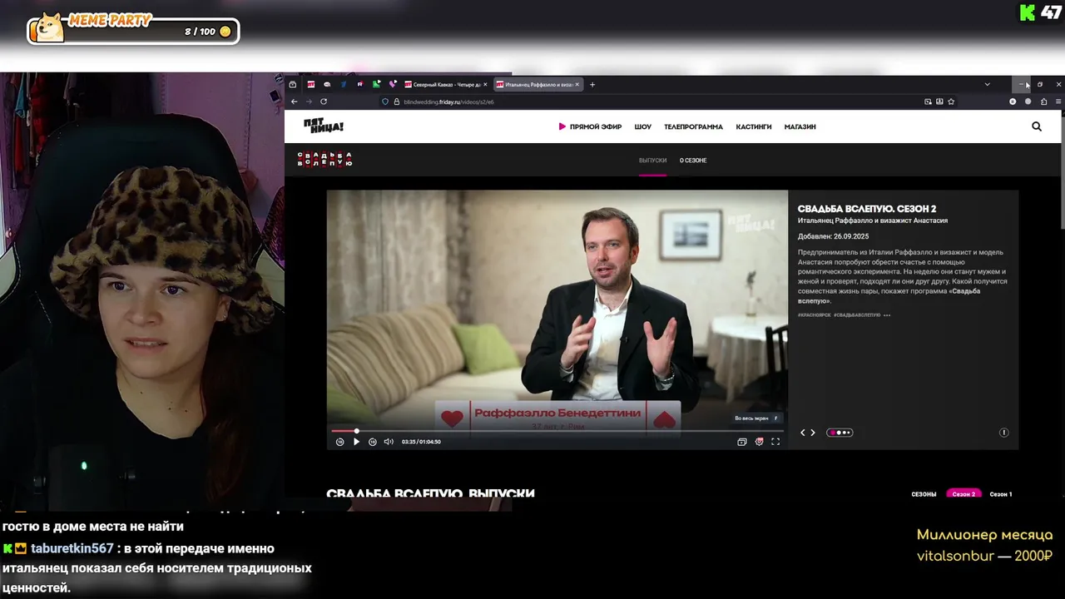Click the Пятница! channel logo
This screenshot has width=1065, height=599.
click(x=324, y=126)
